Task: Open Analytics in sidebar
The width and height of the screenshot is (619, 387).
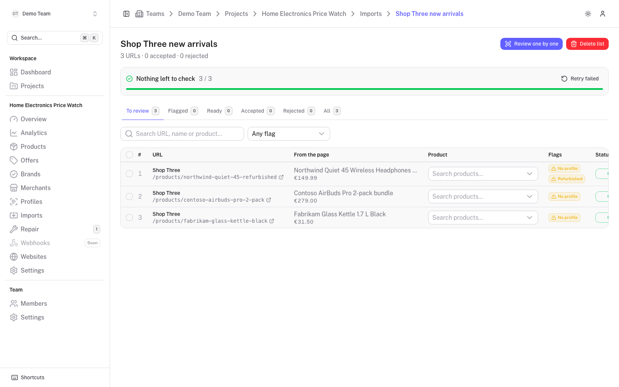Action: pos(55,133)
